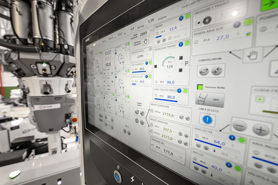The height and width of the screenshot is (185, 278).
Task: Increase Aria Uscita with plus button
Action: (x=206, y=148)
